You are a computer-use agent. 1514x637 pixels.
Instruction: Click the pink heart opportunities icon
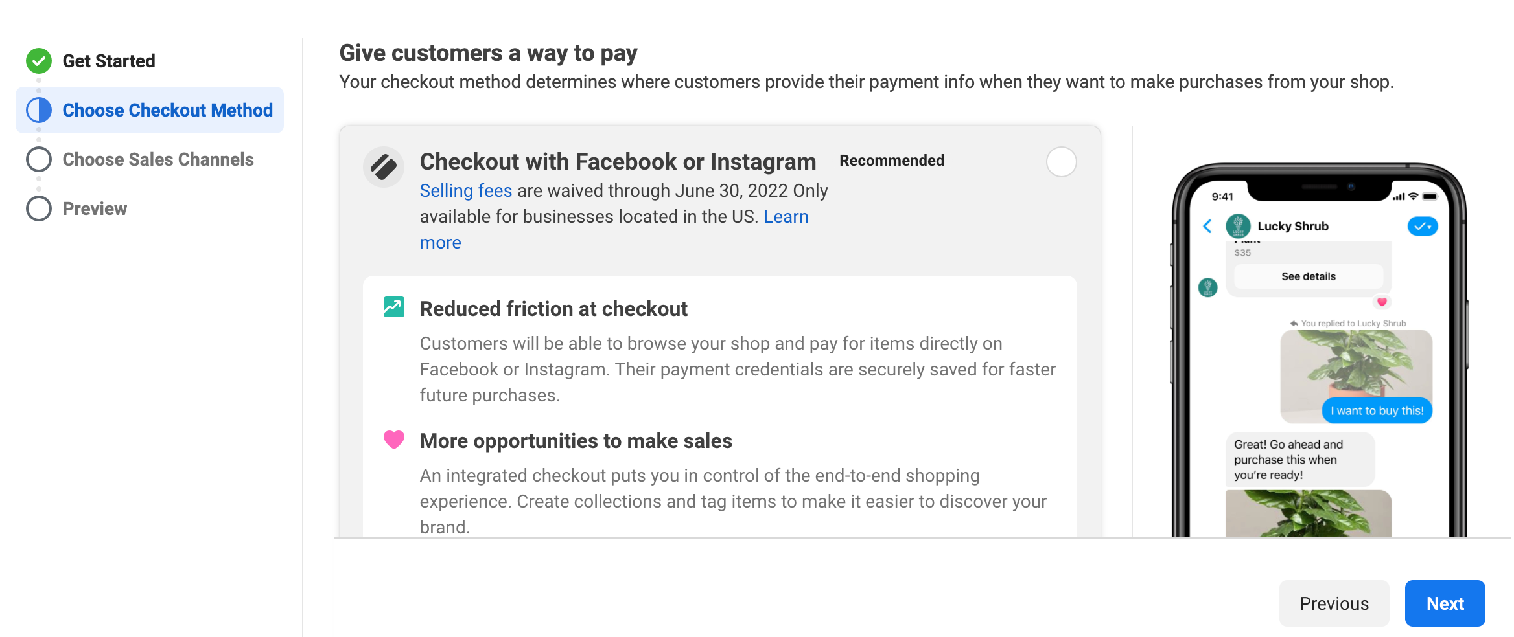coord(393,440)
